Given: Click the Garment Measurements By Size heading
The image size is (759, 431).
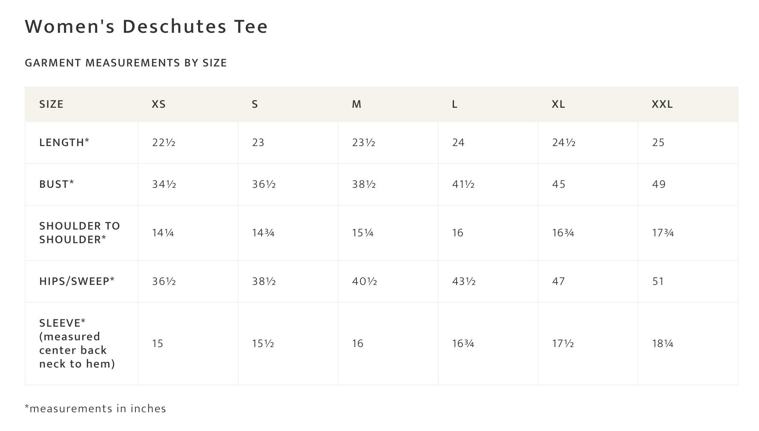Looking at the screenshot, I should [x=126, y=63].
